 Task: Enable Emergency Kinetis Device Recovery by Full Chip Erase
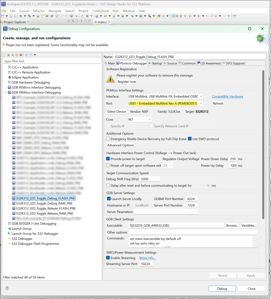click(108, 139)
